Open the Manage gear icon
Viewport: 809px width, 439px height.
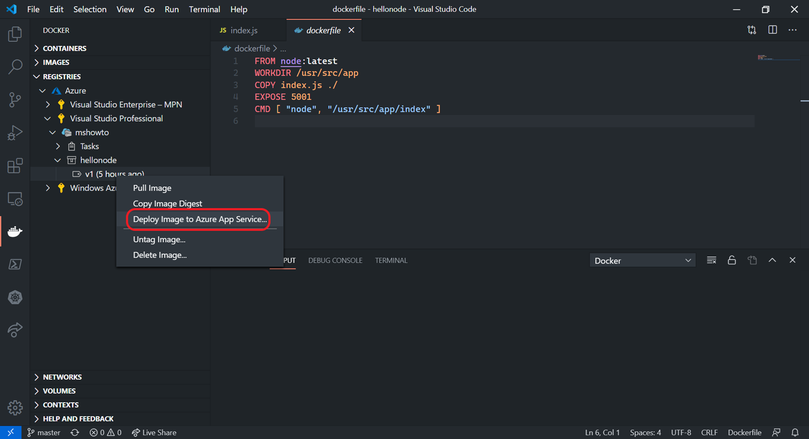point(15,407)
